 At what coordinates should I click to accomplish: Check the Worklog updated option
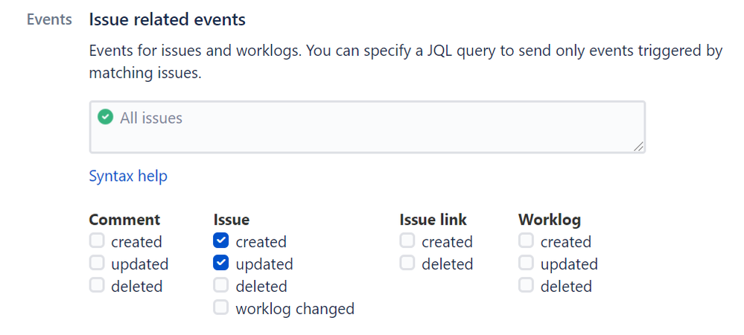point(526,263)
